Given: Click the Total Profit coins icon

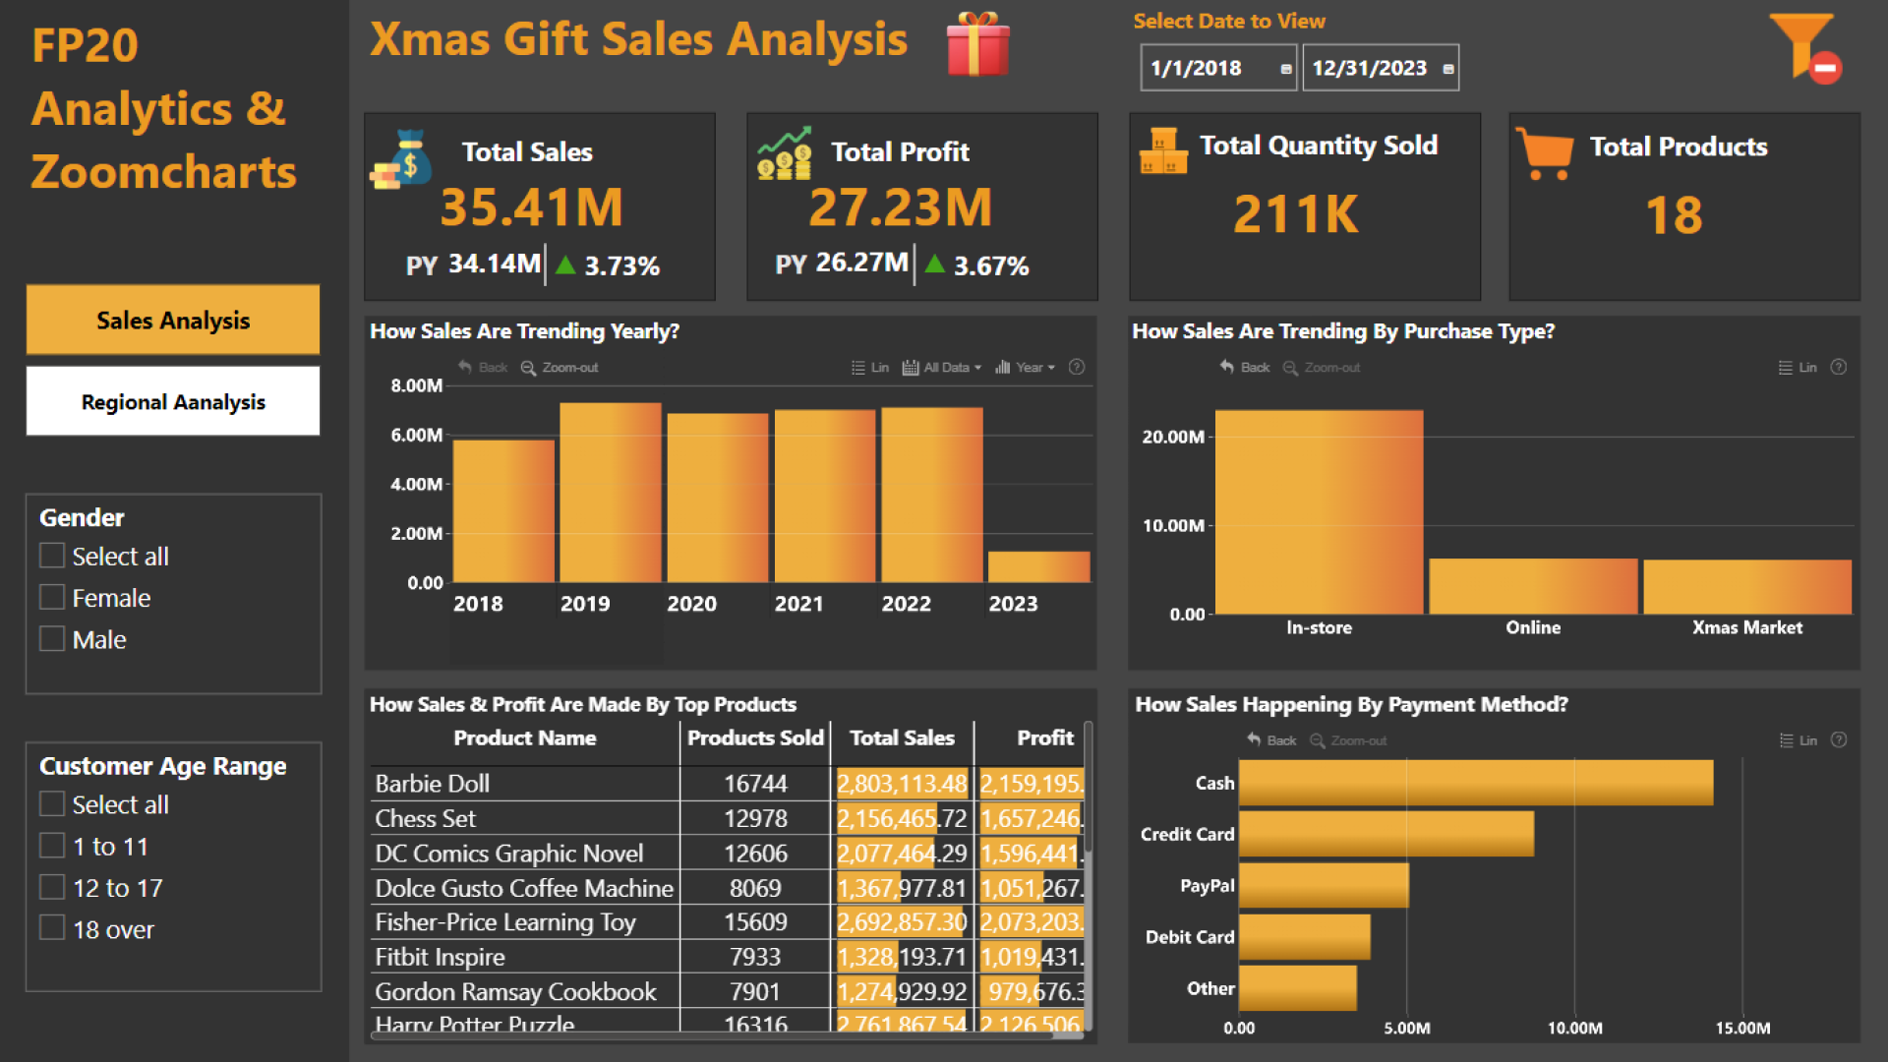Looking at the screenshot, I should (785, 153).
